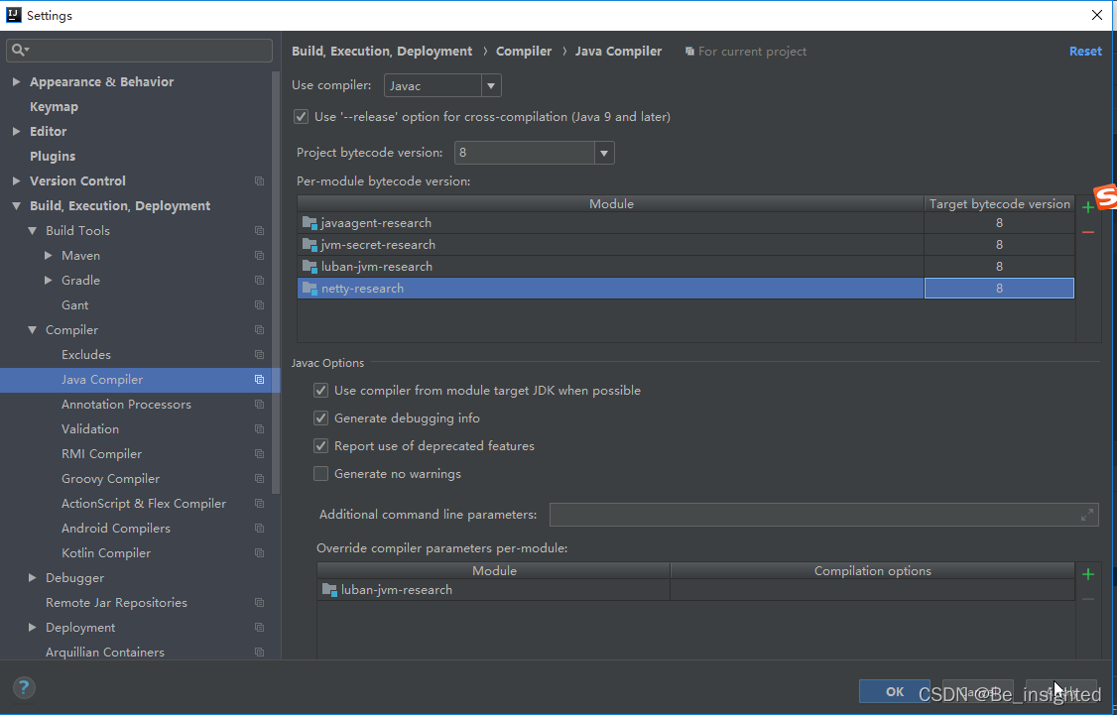
Task: Expand the Appearance & Behavior tree section
Action: [x=16, y=81]
